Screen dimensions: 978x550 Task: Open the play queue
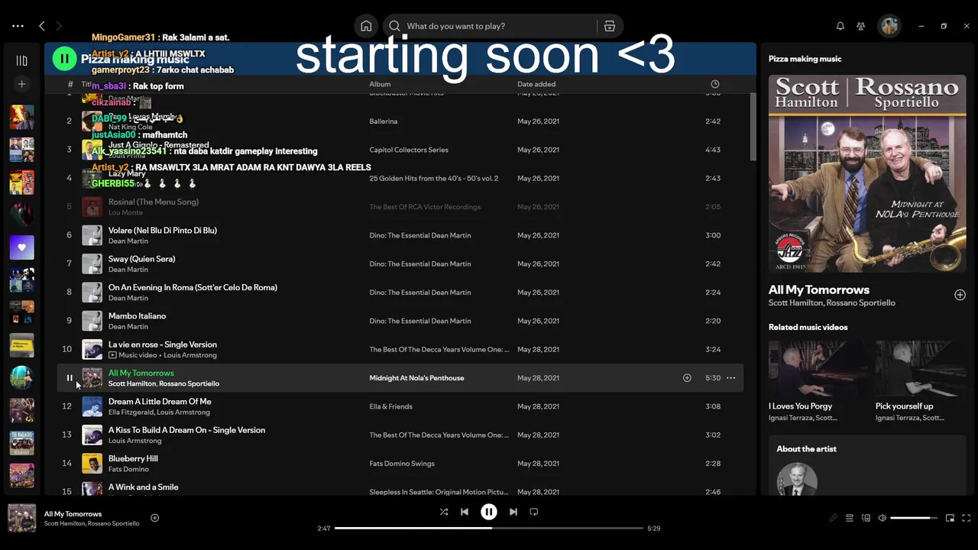850,518
